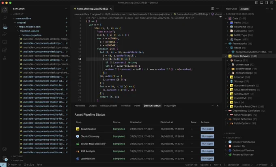Viewport: 276px width, 167px height.
Task: Run Source Map Discovery step again
Action: [x=207, y=144]
